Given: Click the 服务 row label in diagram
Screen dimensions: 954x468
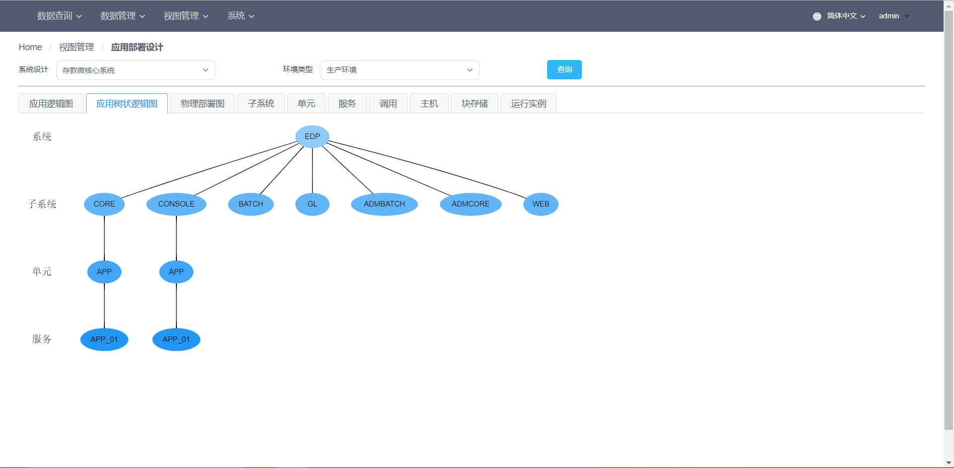Looking at the screenshot, I should pos(42,339).
